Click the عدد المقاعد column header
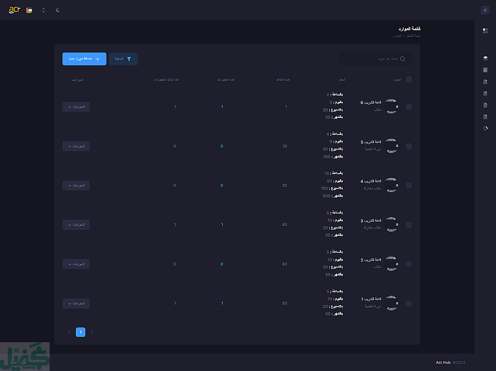Viewport: 496px width, 371px height. pyautogui.click(x=283, y=80)
